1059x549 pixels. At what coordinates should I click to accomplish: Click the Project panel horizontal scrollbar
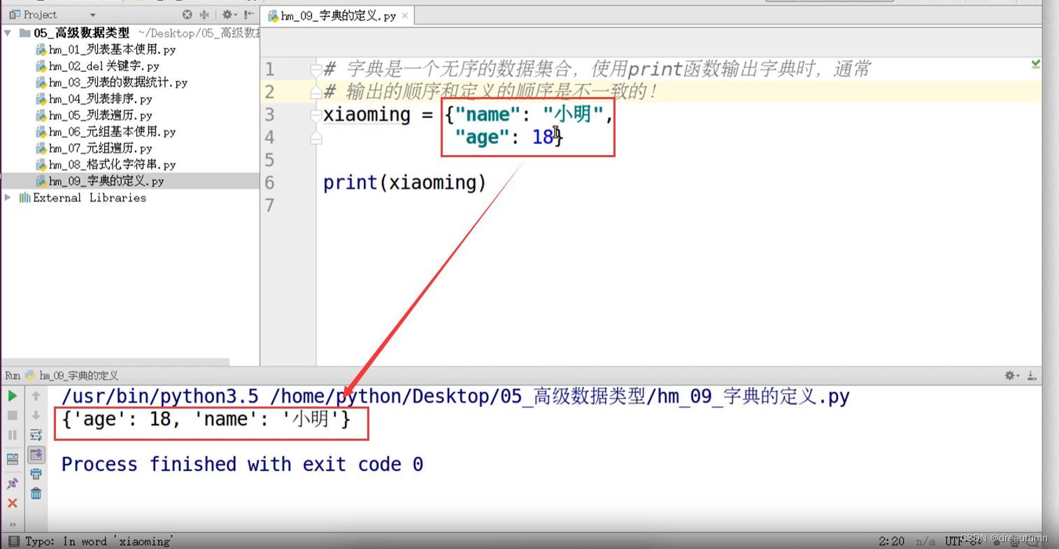coord(116,362)
